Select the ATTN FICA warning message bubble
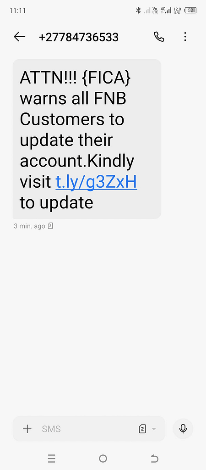Image resolution: width=206 pixels, height=470 pixels. pos(87,139)
